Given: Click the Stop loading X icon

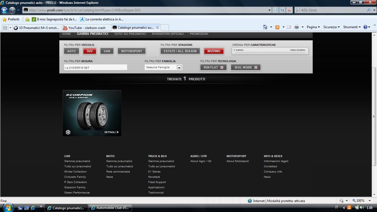Looking at the screenshot, I should click(x=289, y=10).
